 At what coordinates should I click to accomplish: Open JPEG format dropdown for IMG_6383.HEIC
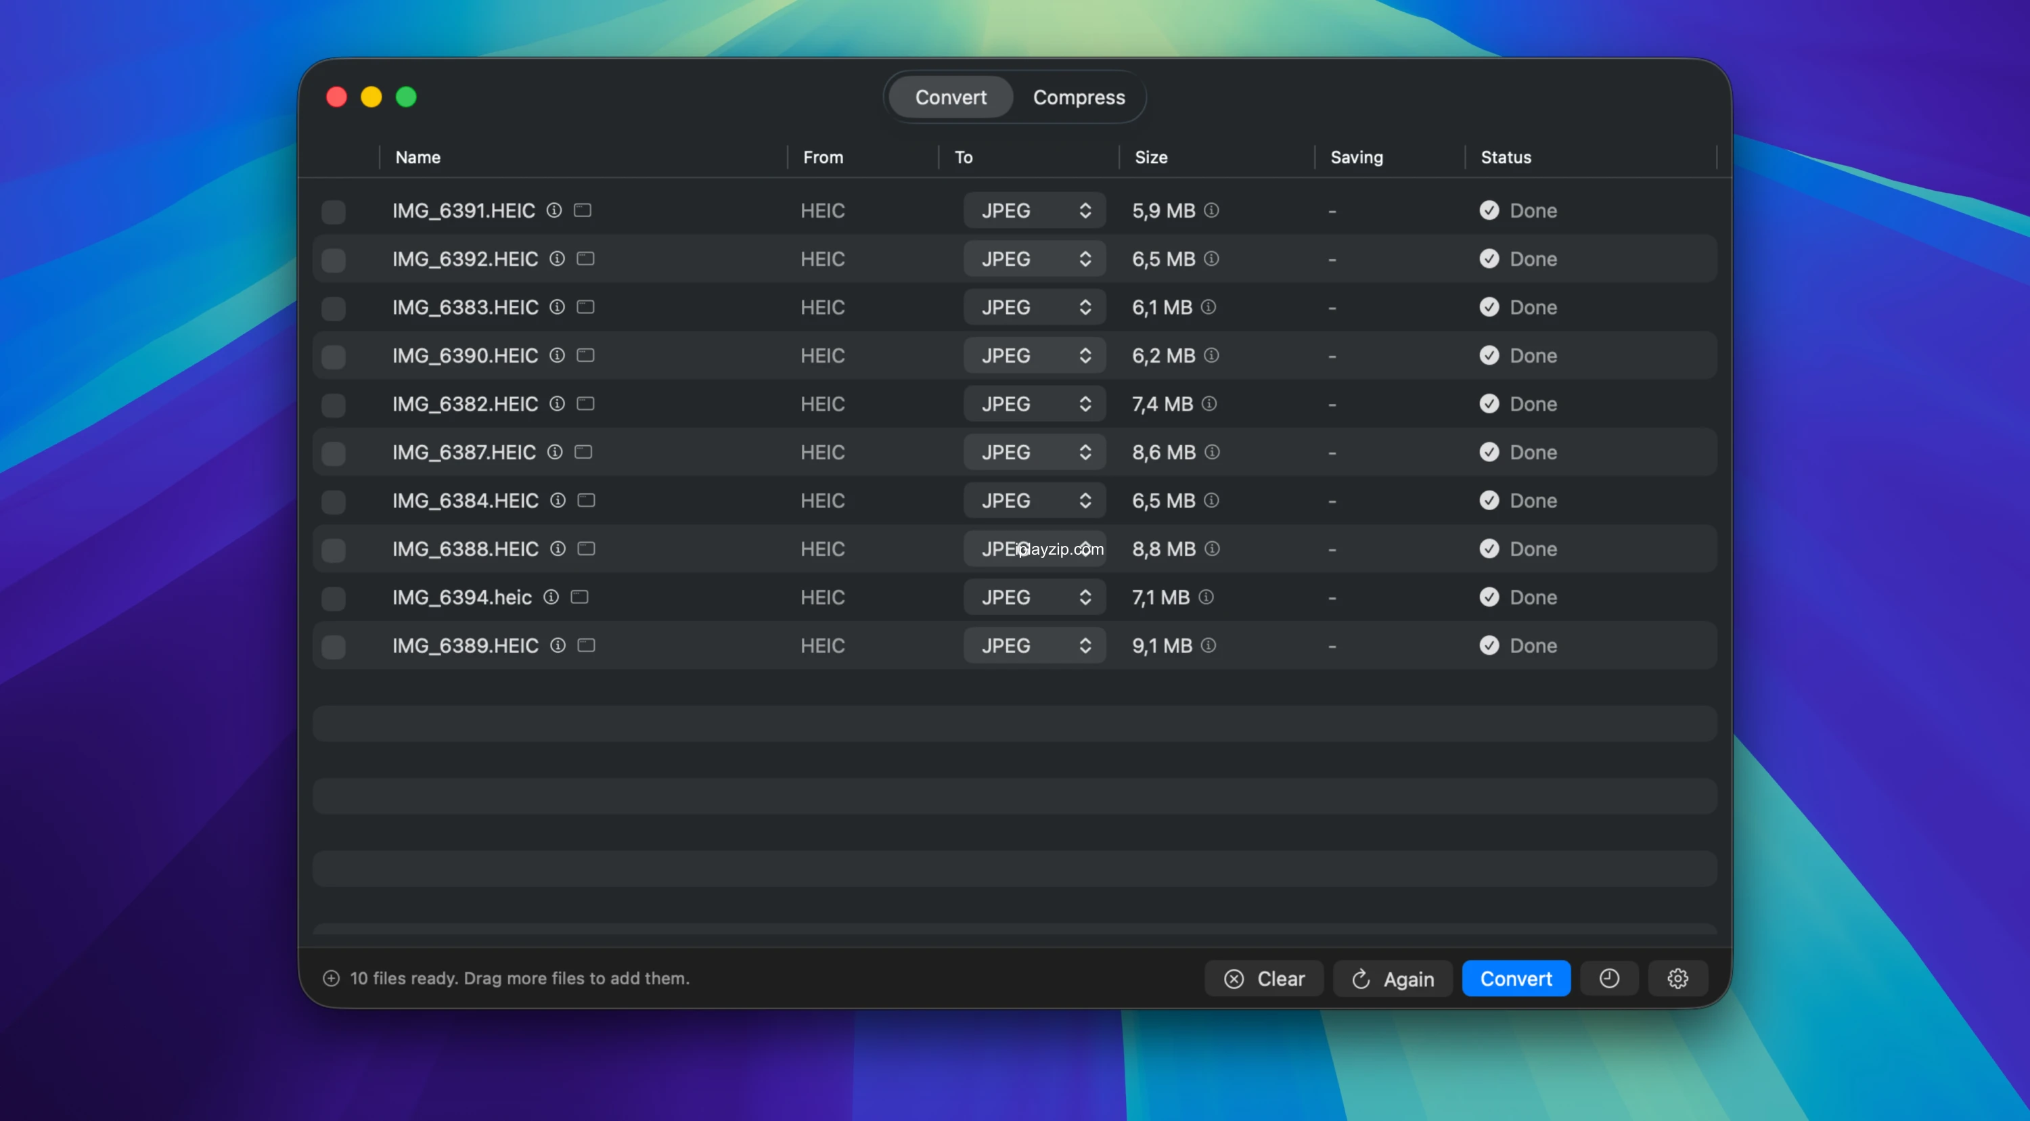[1034, 307]
